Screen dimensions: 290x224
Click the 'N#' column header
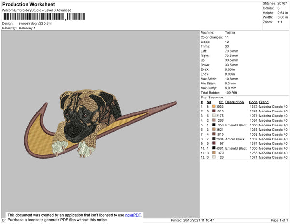pos(209,102)
